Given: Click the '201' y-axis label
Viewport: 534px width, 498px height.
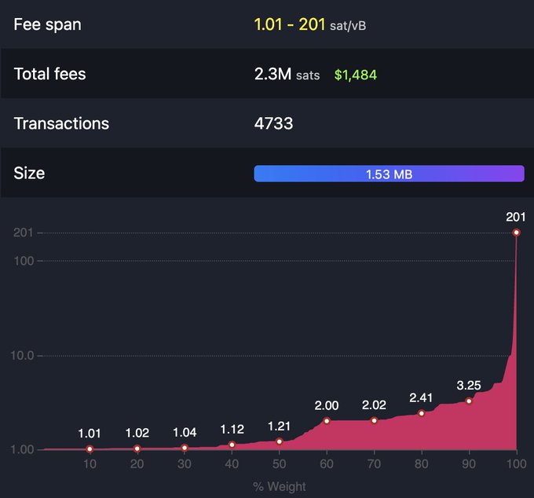Looking at the screenshot, I should tap(23, 233).
